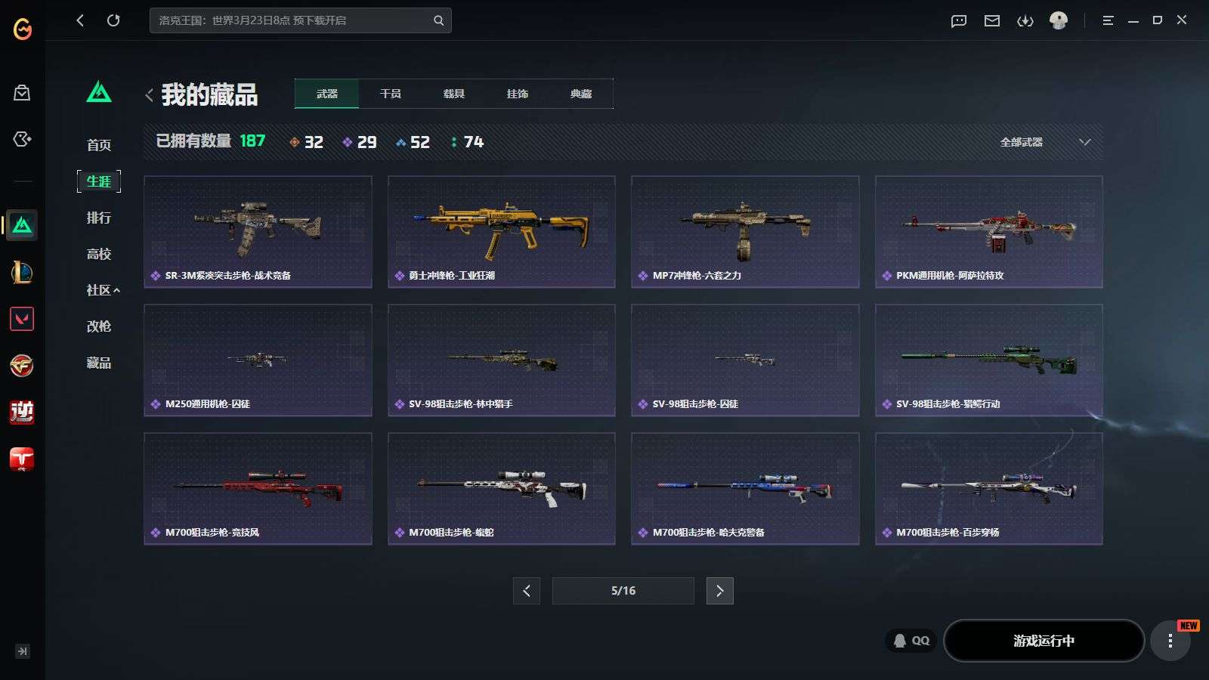Expand the sidebar with bottom arrow icon
The height and width of the screenshot is (680, 1209).
(x=22, y=651)
